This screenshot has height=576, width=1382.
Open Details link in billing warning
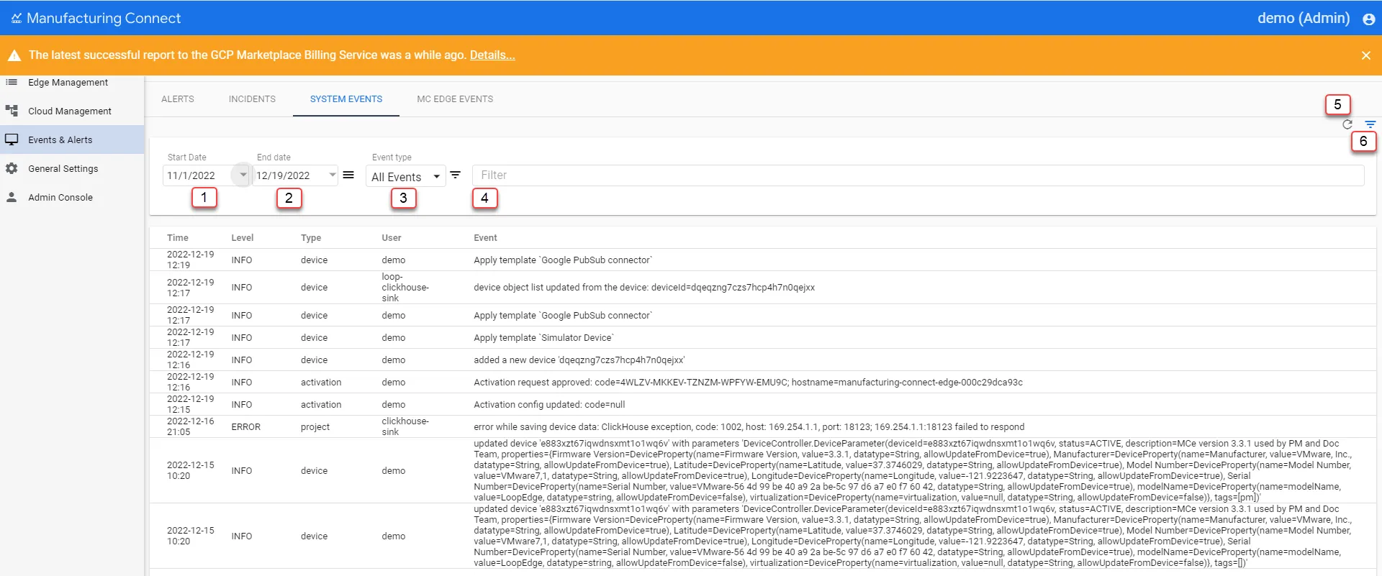coord(492,55)
